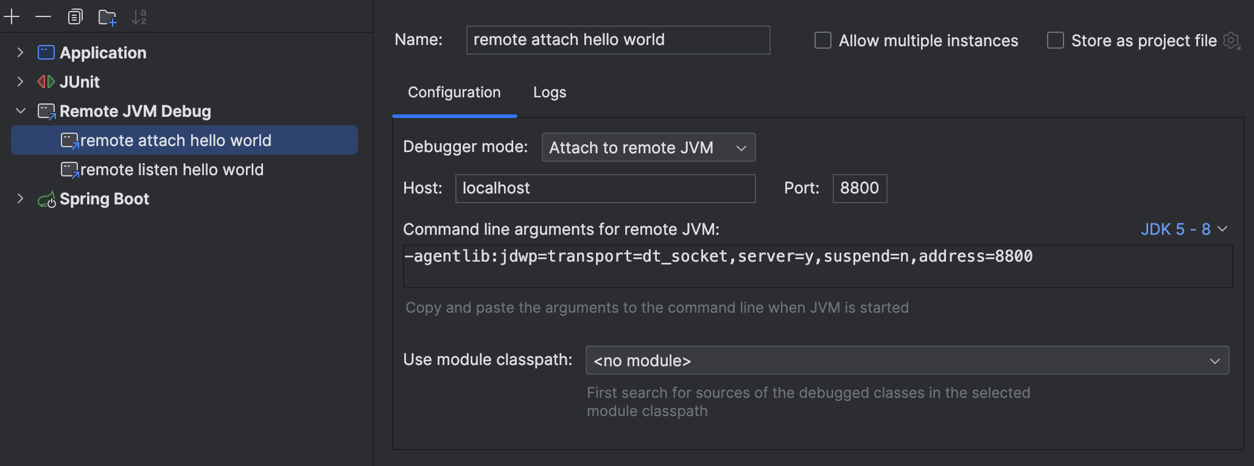Switch to the Logs tab
Screen dimensions: 1254x466
[549, 92]
